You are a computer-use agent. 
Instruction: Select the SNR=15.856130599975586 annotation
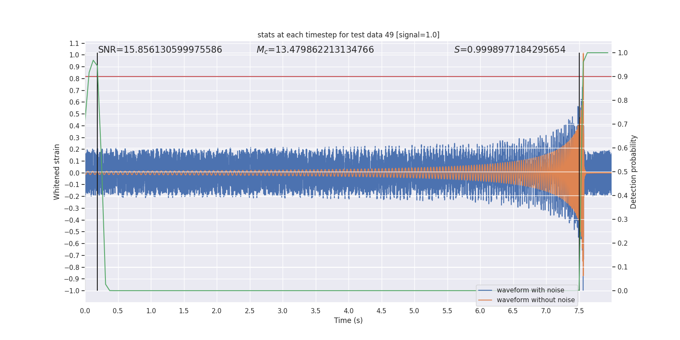coord(160,50)
